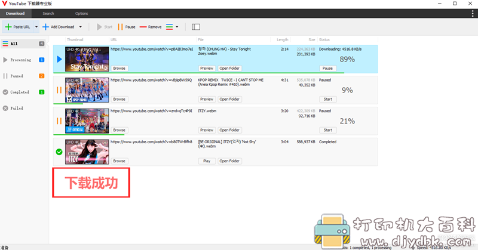Click Browse for the TWICE remix download

[x=119, y=99]
